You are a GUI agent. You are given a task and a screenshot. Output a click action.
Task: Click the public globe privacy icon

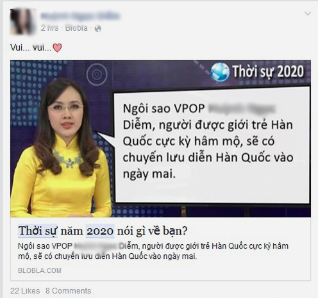point(98,29)
